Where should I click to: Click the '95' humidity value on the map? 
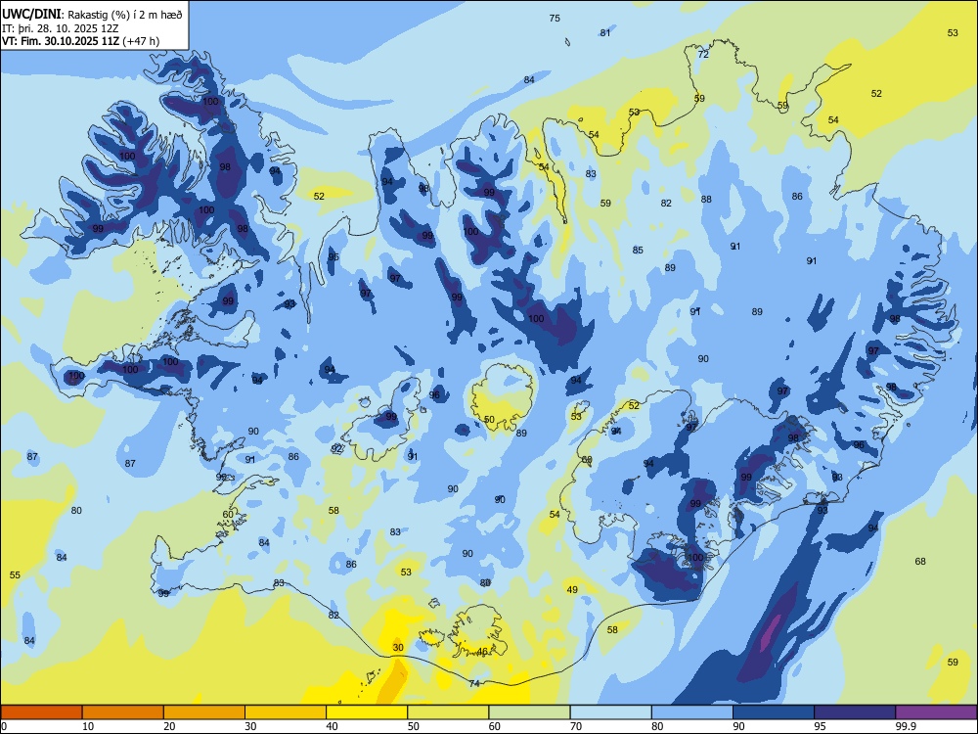tap(333, 257)
